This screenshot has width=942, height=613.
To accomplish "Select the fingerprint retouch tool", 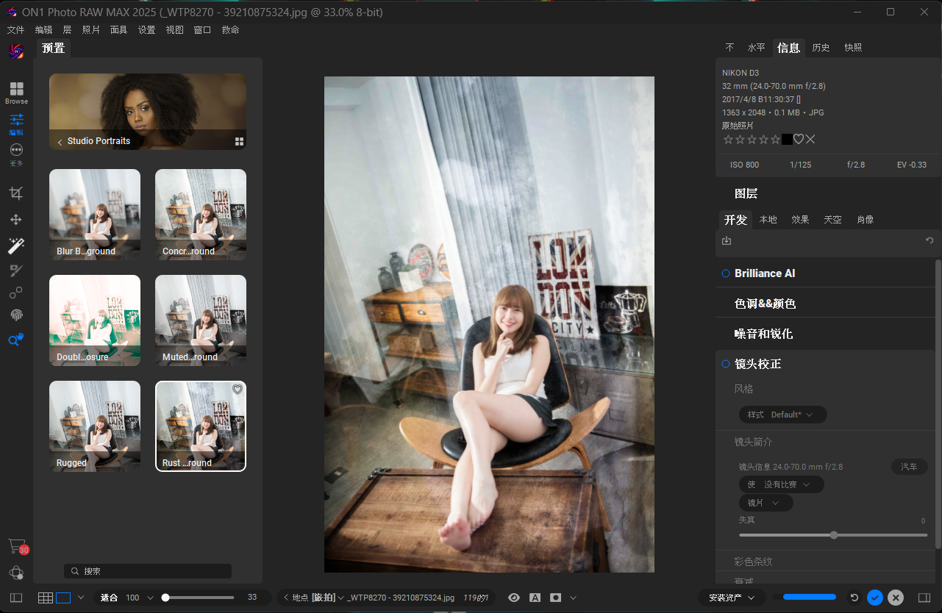I will tap(16, 315).
